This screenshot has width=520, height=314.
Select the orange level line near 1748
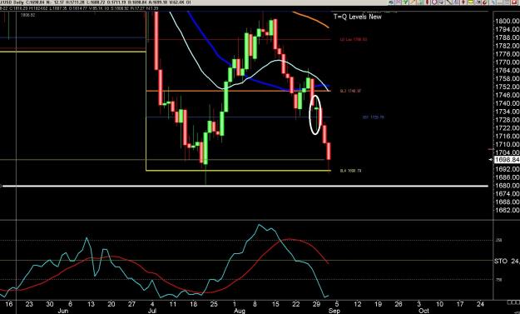238,91
